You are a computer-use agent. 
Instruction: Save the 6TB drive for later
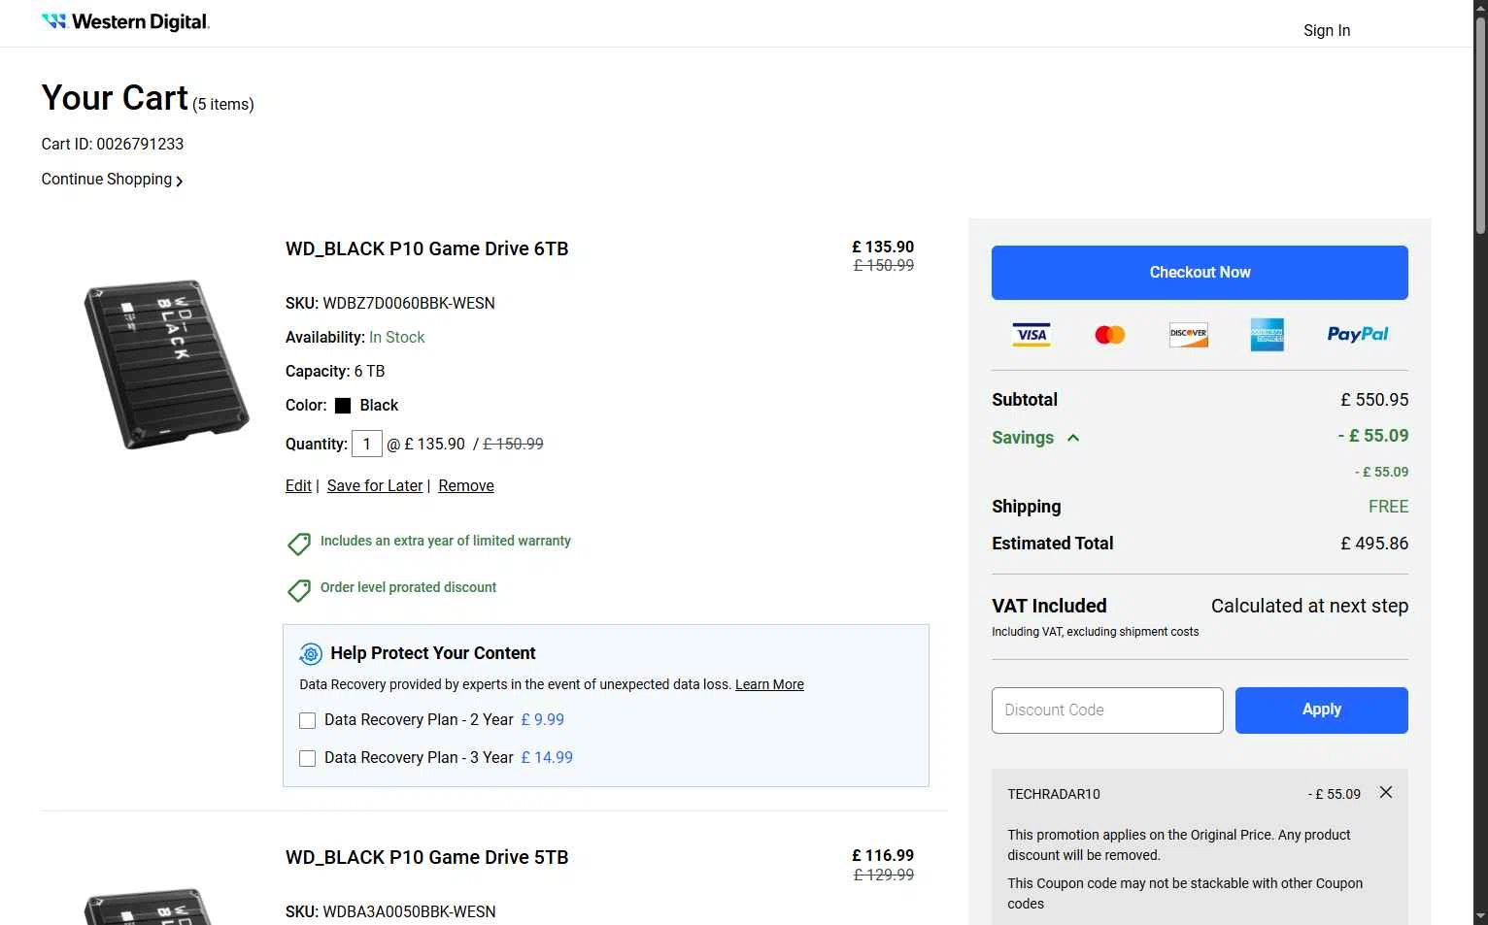[375, 485]
